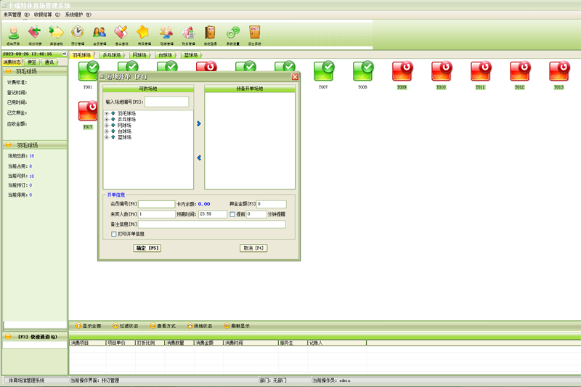Click the 输入场地编号 [F2] input field
Viewport: 581px width, 387px height.
tap(167, 102)
